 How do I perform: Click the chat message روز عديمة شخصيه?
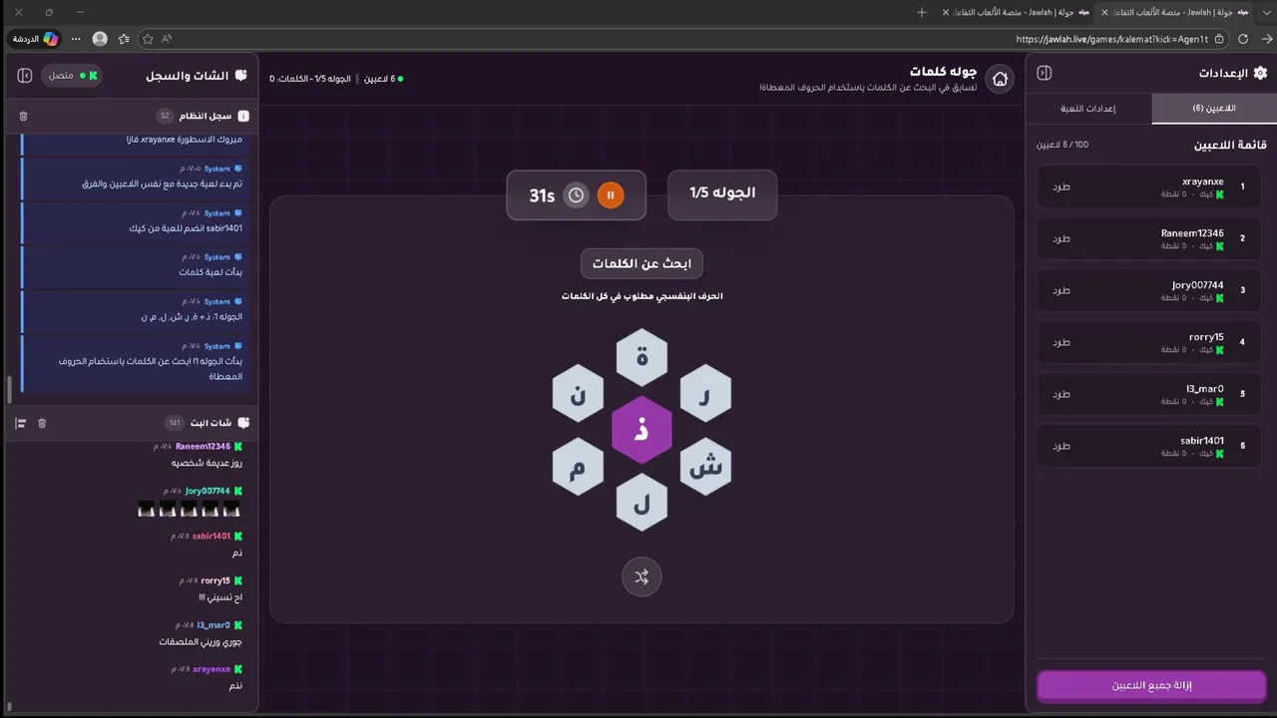click(x=207, y=463)
